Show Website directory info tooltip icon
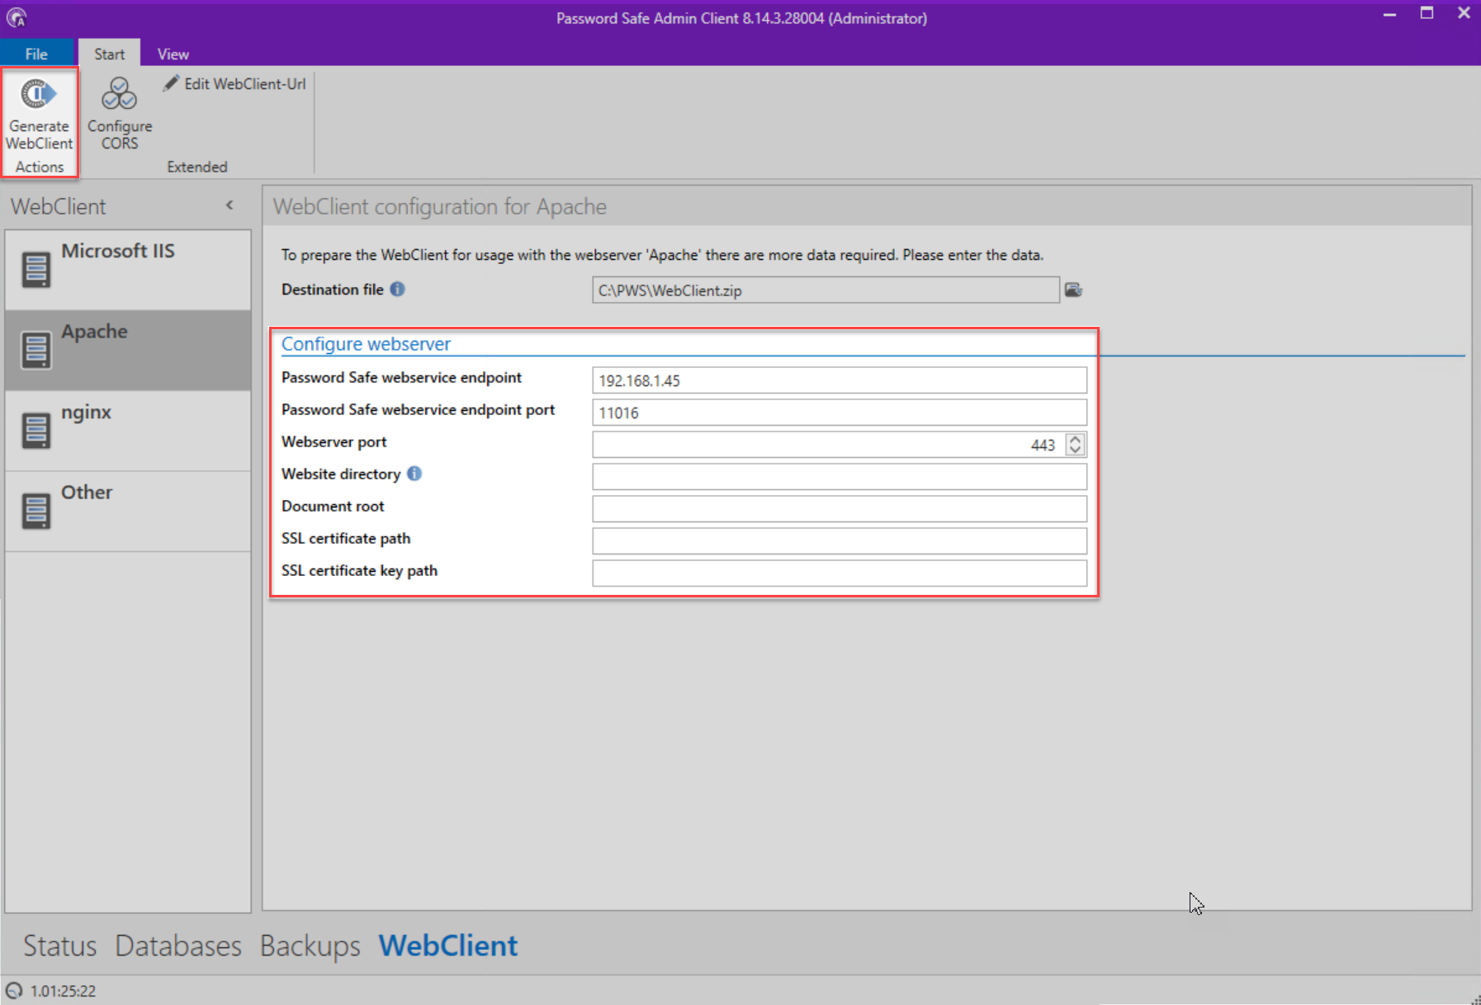This screenshot has height=1005, width=1481. [x=414, y=474]
